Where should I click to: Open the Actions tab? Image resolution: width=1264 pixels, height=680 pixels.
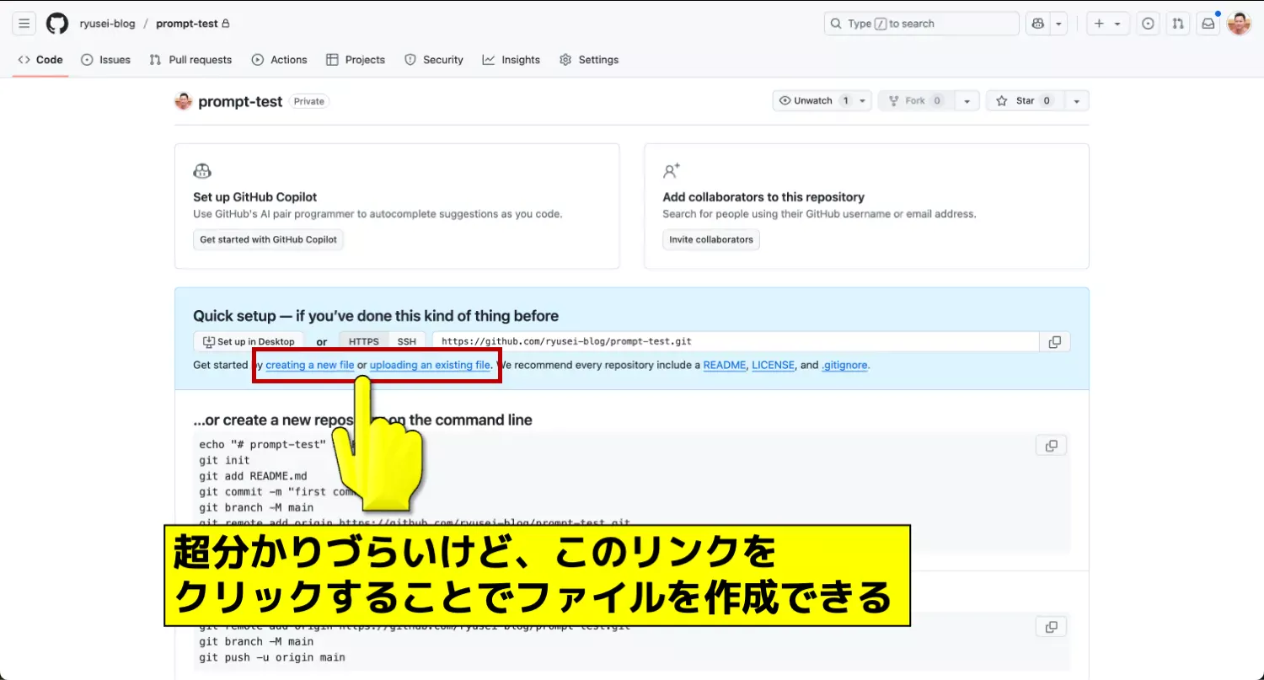[280, 60]
